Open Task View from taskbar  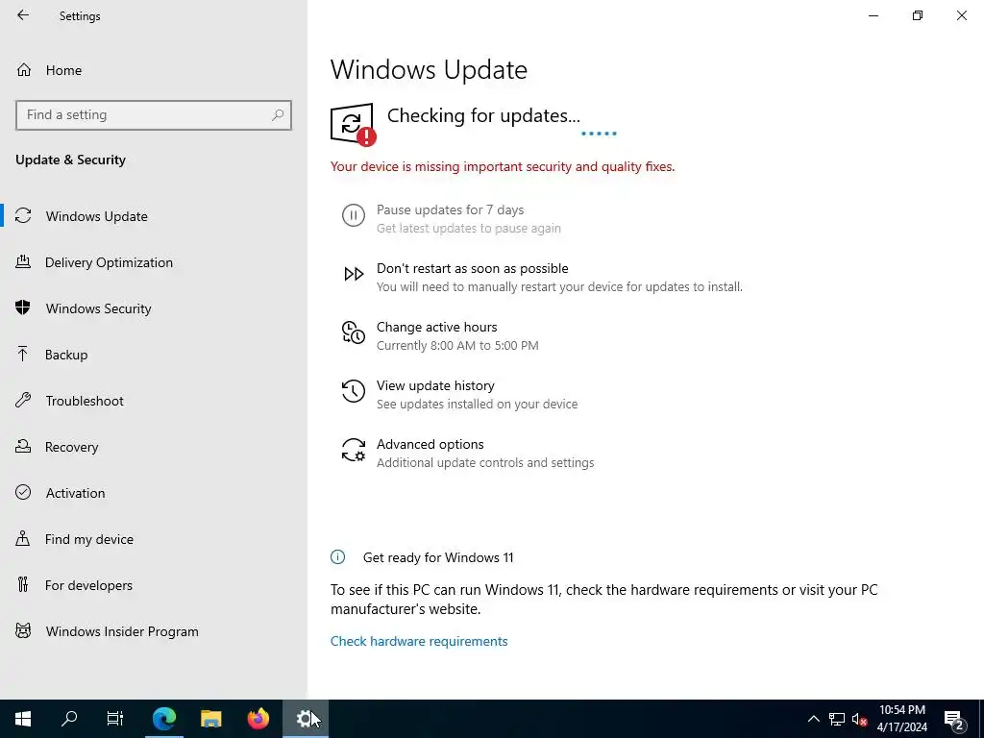(115, 719)
